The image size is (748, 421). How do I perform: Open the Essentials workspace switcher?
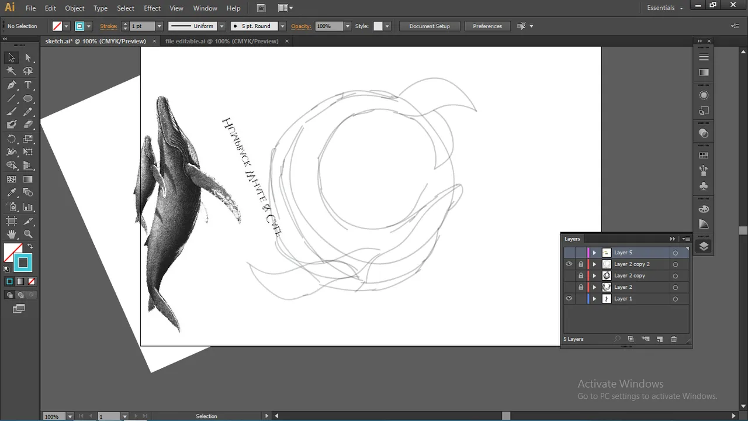[x=665, y=8]
